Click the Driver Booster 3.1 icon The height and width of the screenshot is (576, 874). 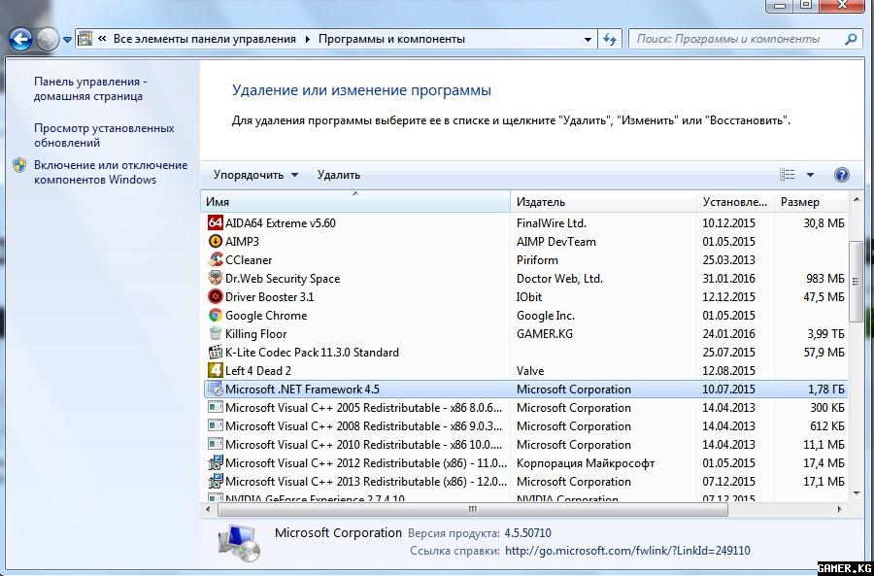tap(216, 296)
